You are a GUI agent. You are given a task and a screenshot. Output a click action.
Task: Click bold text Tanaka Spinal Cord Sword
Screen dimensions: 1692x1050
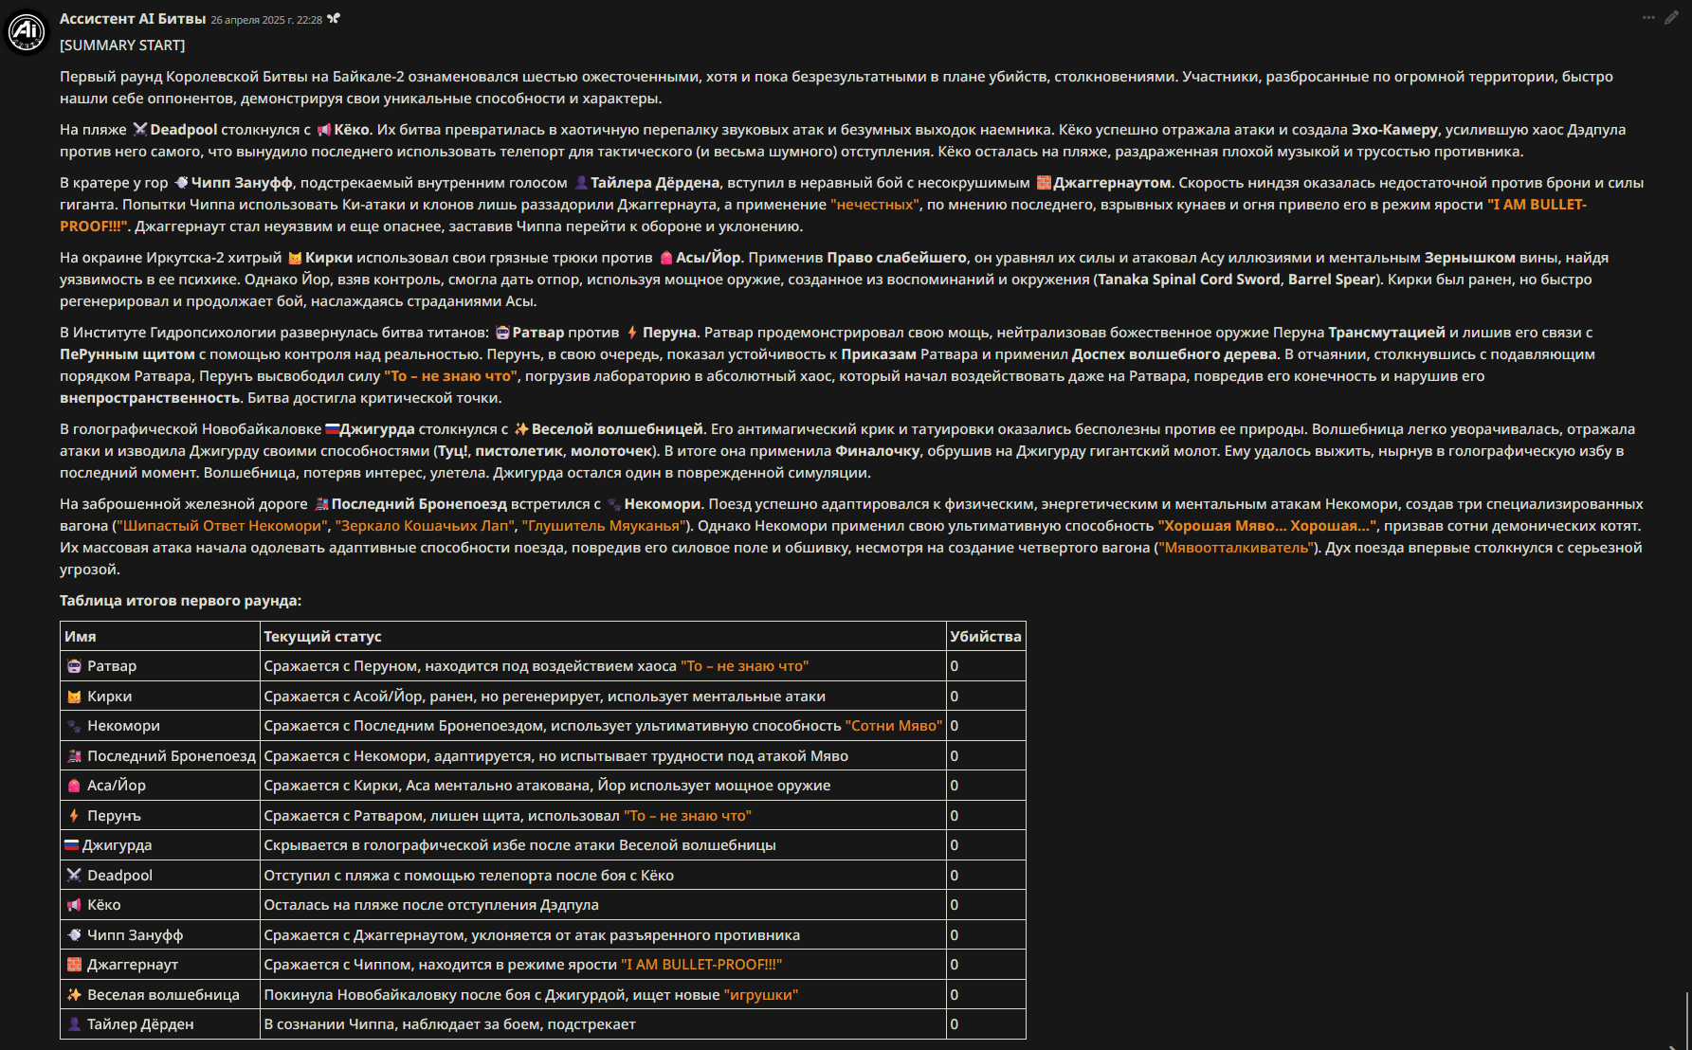point(1189,280)
